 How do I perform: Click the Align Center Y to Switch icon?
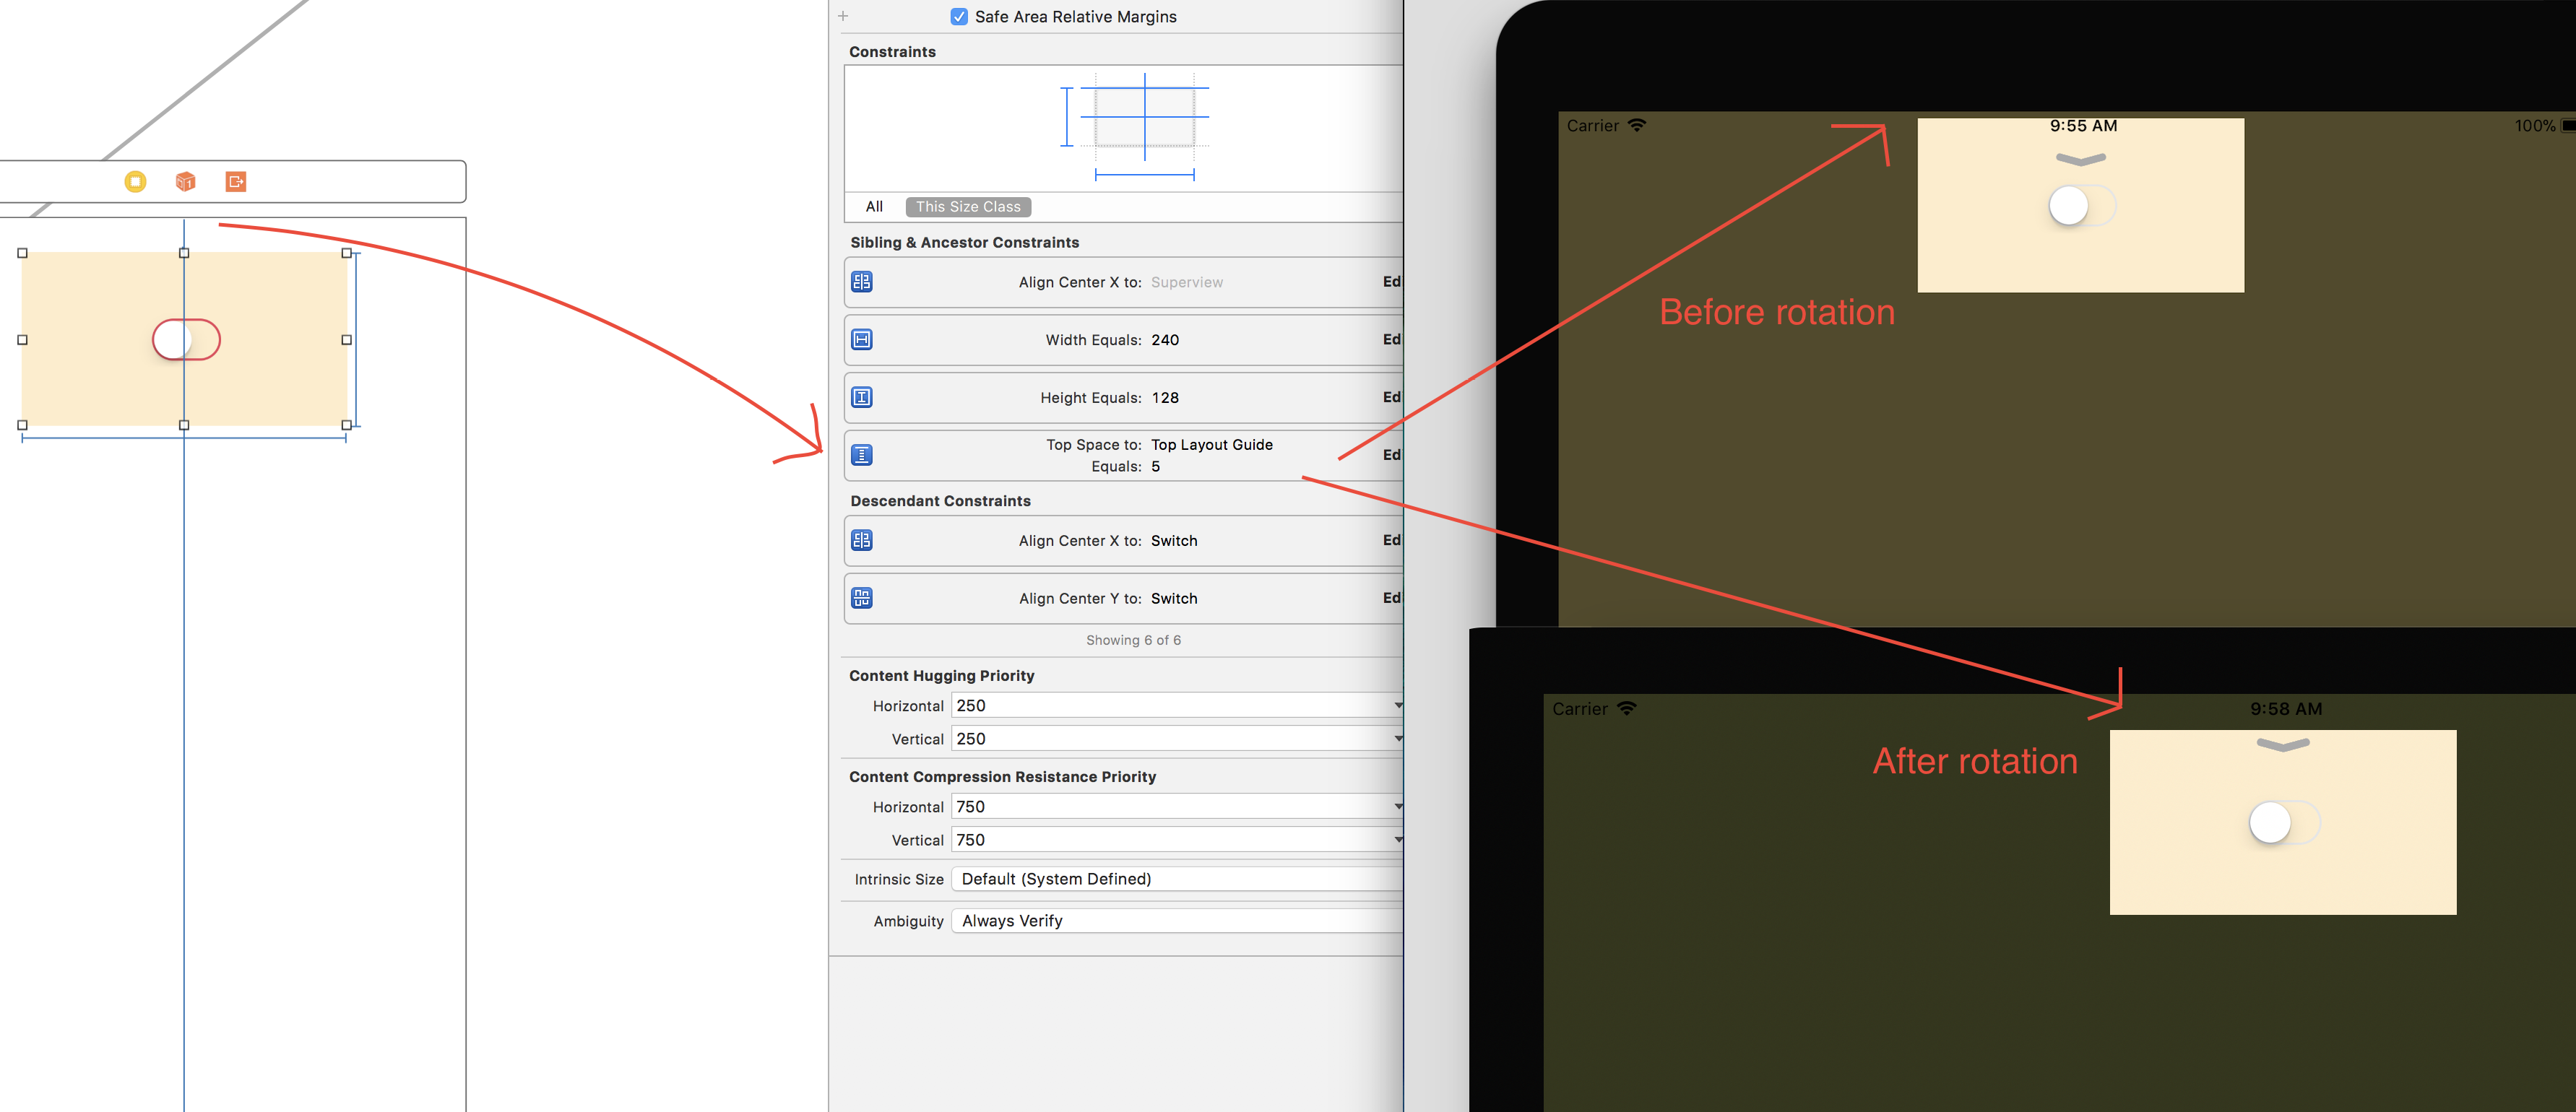click(861, 597)
